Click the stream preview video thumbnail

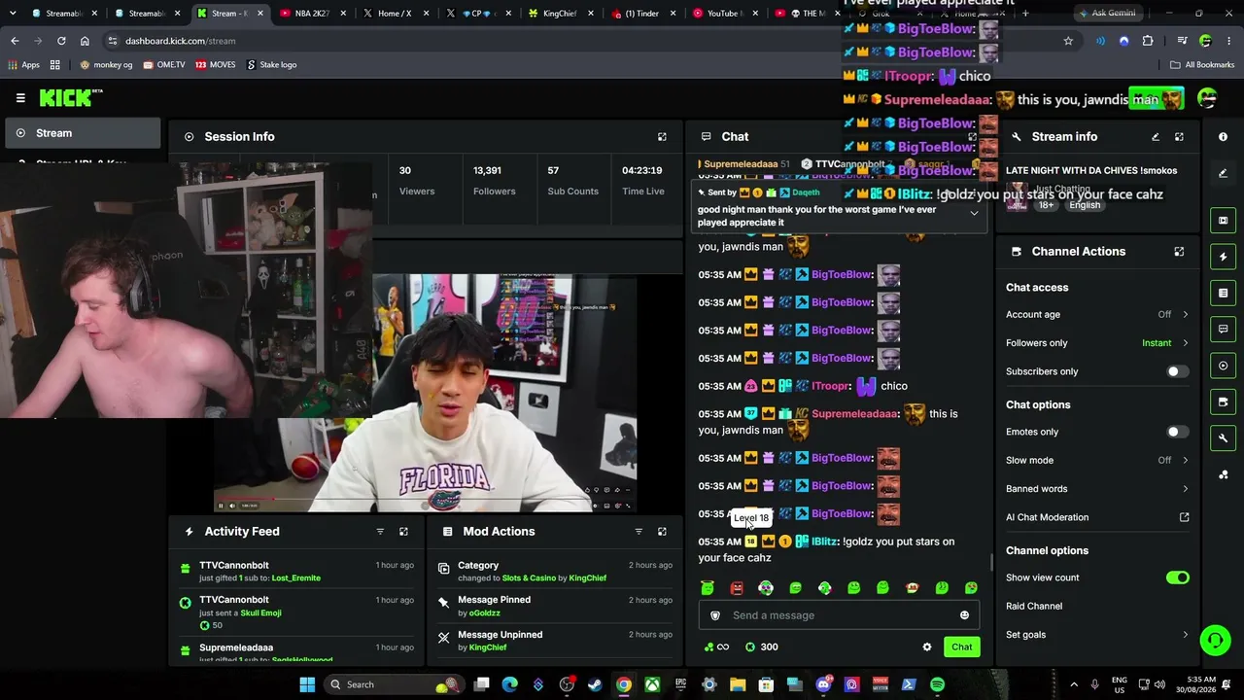pyautogui.click(x=426, y=392)
